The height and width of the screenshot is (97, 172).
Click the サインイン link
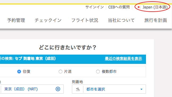coord(94,7)
